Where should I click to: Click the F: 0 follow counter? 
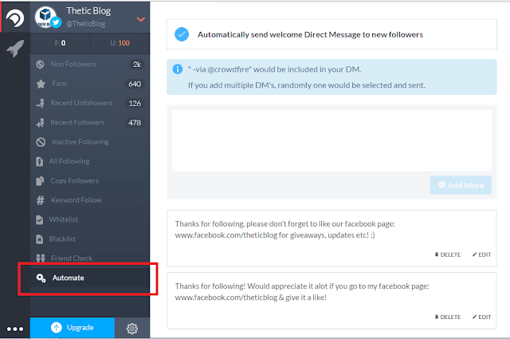point(61,43)
